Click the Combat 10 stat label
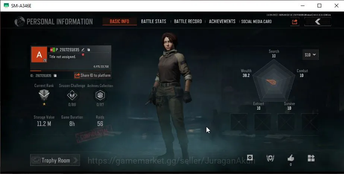Image resolution: width=344 pixels, height=174 pixels. pos(302,73)
